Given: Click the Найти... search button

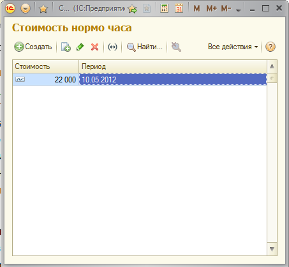Looking at the screenshot, I should coord(145,47).
